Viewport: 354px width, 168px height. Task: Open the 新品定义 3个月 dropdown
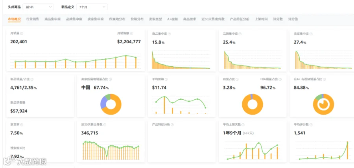coord(92,7)
